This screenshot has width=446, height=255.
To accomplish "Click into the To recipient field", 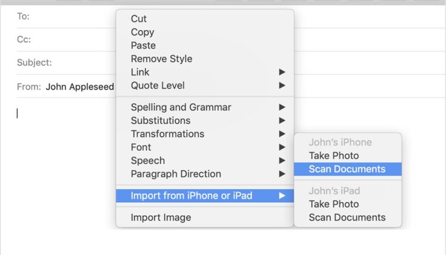I will 71,17.
